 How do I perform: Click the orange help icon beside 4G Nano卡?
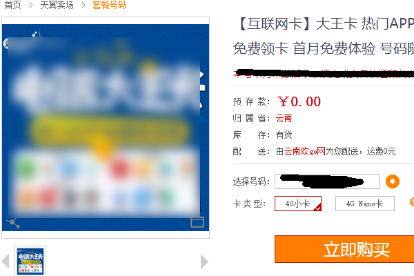click(x=412, y=202)
